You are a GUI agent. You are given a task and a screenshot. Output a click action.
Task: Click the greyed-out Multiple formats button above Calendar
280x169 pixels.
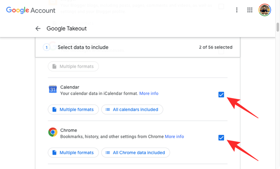73,66
